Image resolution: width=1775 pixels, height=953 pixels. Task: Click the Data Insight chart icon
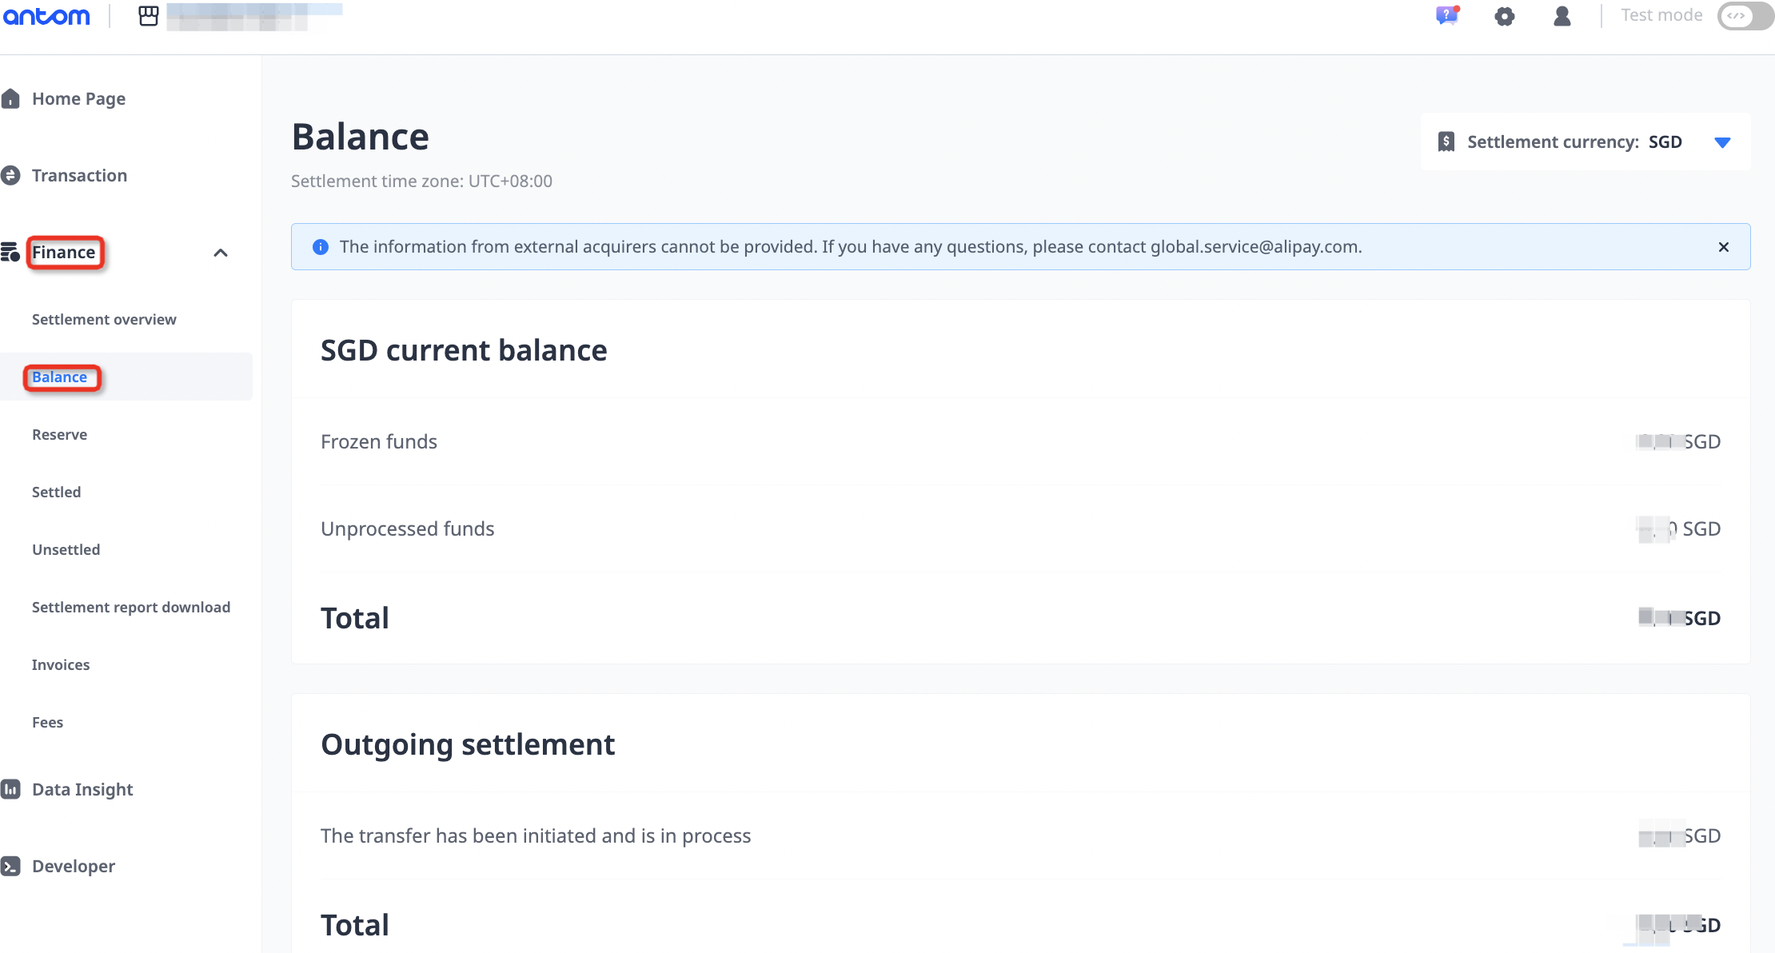click(x=10, y=790)
